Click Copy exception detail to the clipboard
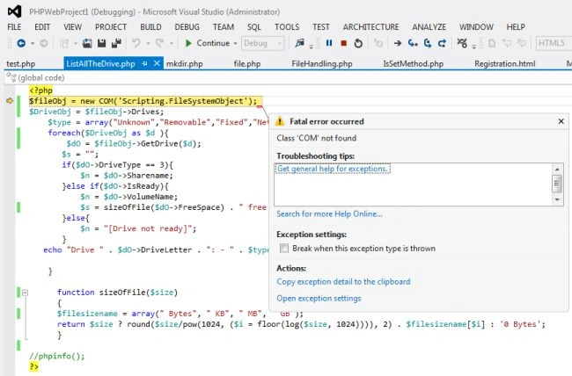This screenshot has width=572, height=376. coord(343,282)
